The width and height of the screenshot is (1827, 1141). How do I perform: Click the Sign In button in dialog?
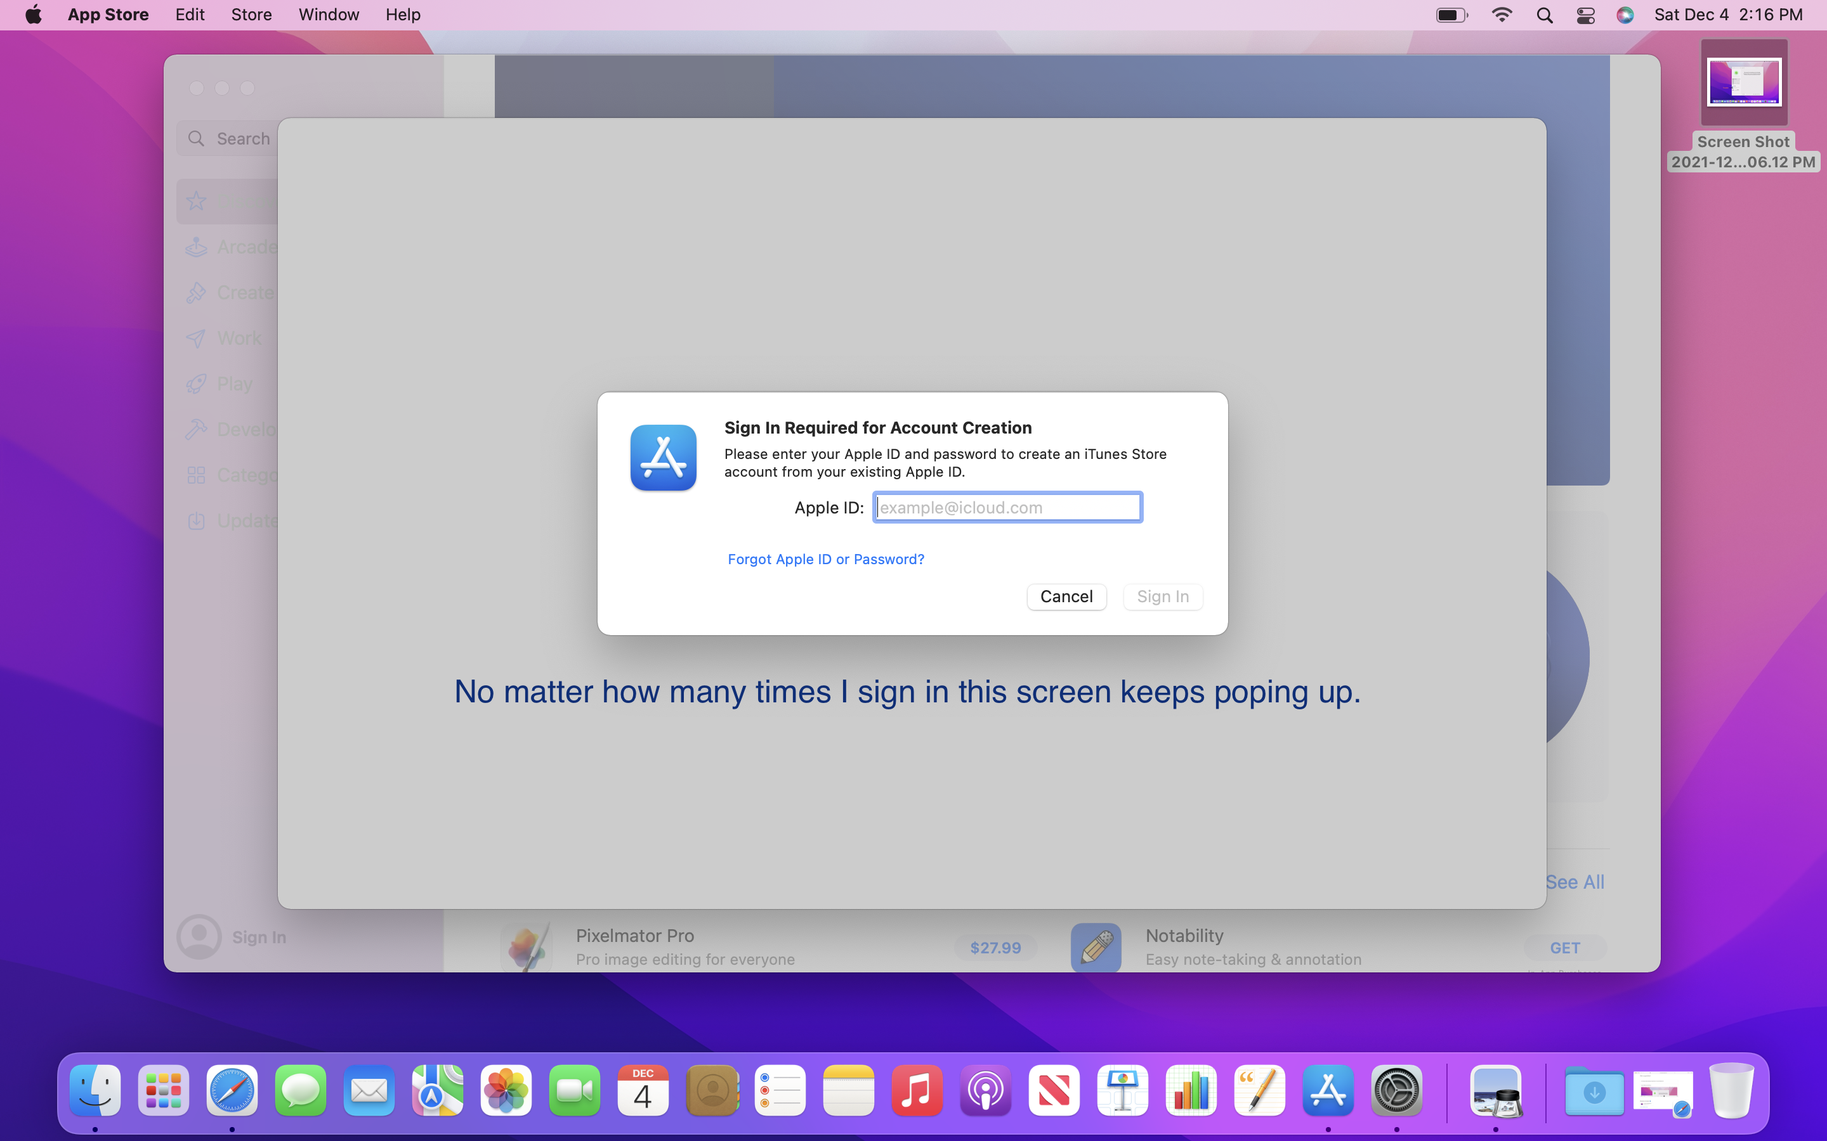click(1163, 596)
